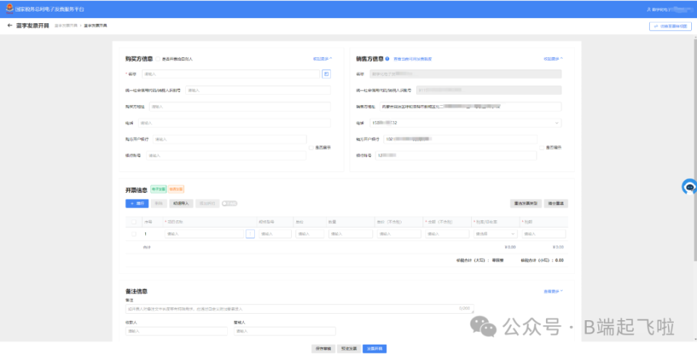Click the user account icon in header

click(x=649, y=9)
